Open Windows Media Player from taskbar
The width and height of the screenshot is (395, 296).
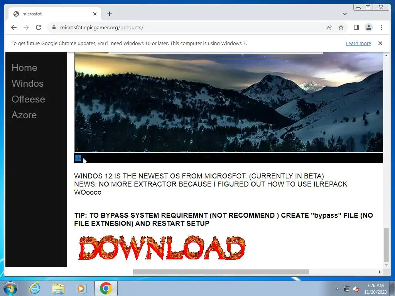coord(81,288)
